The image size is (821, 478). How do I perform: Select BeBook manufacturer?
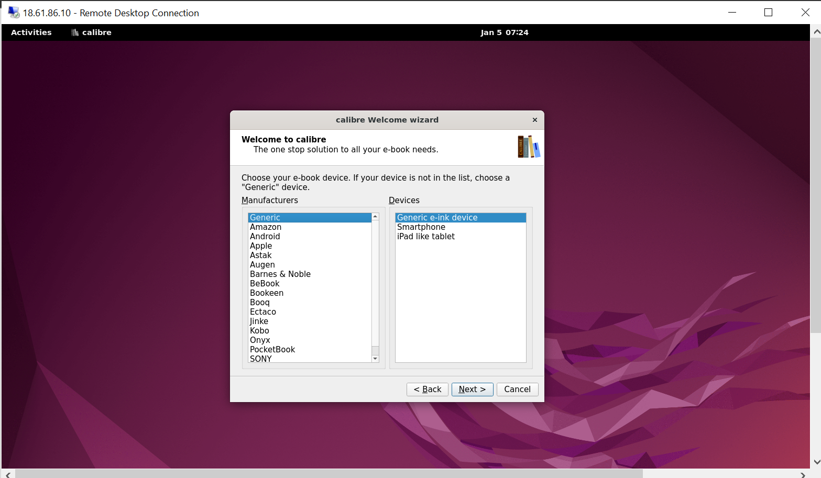tap(310, 284)
